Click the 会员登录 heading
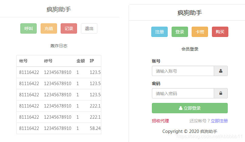 coord(190,49)
